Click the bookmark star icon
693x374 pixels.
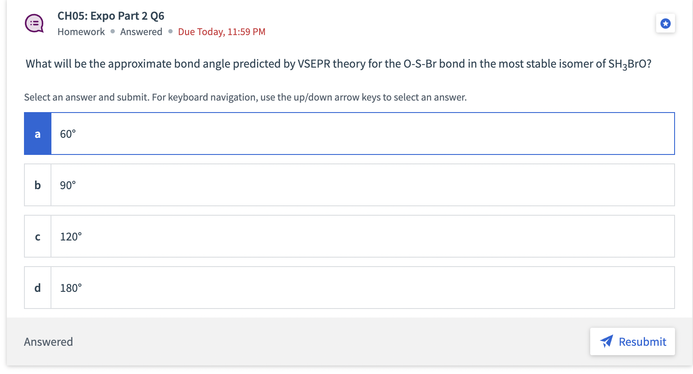(x=665, y=24)
